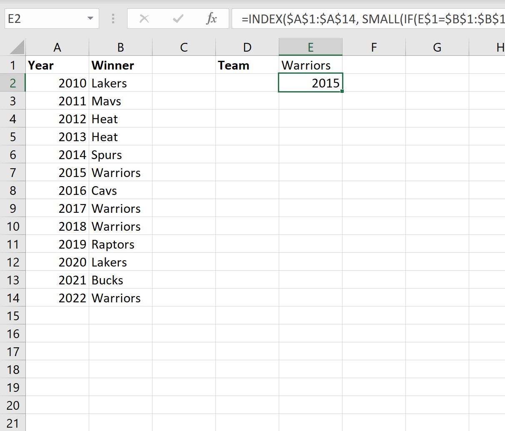The image size is (505, 431).
Task: Select column C by clicking its header
Action: point(183,47)
